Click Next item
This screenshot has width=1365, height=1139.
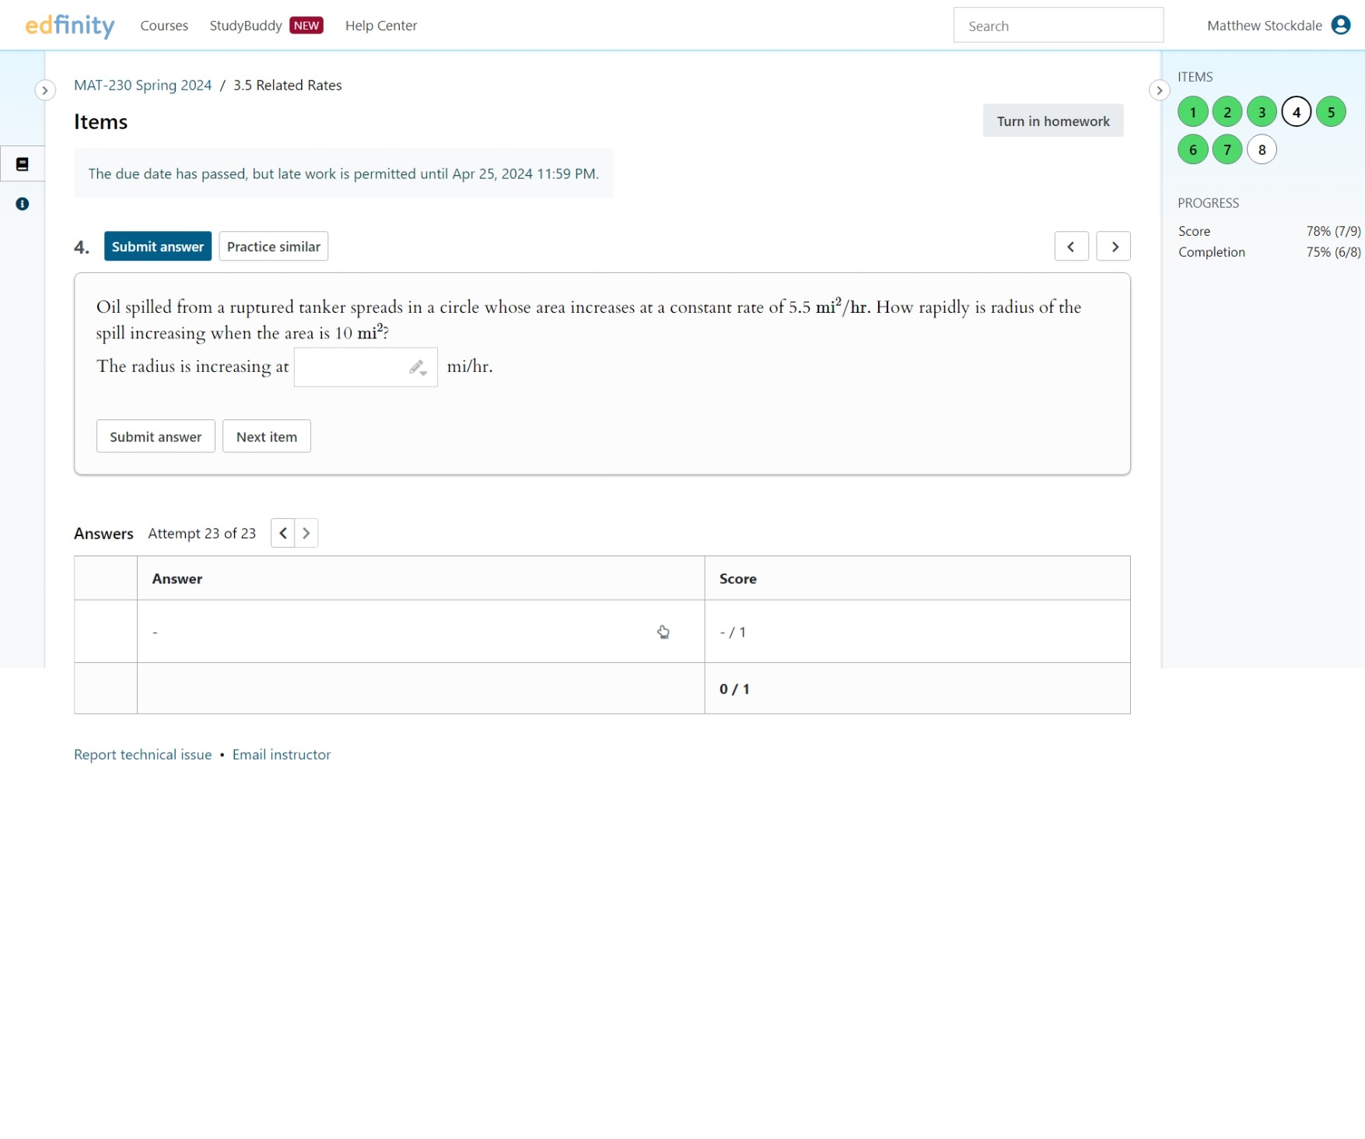267,436
